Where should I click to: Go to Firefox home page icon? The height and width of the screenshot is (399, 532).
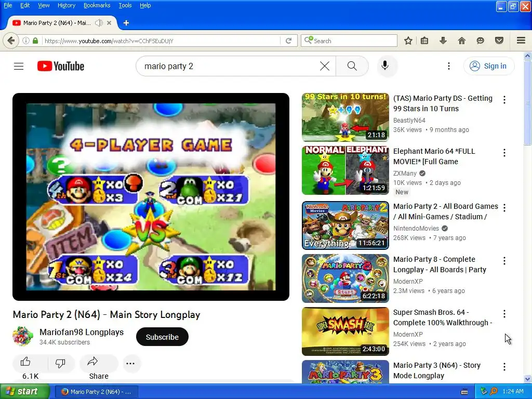(x=462, y=41)
